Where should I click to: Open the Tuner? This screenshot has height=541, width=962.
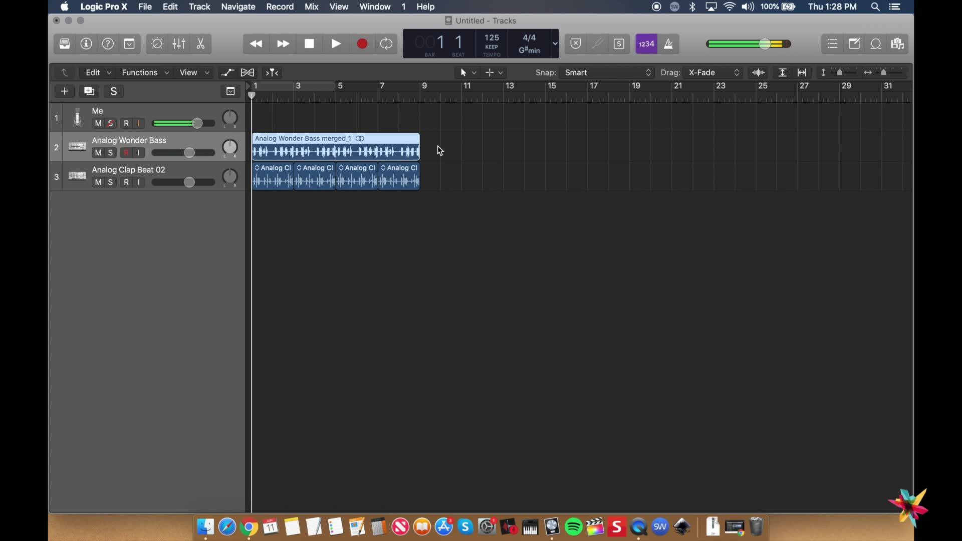[597, 44]
